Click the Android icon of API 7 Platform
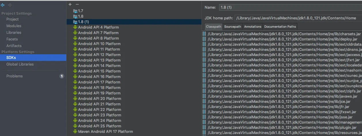The height and width of the screenshot is (136, 362). pyautogui.click(x=75, y=33)
